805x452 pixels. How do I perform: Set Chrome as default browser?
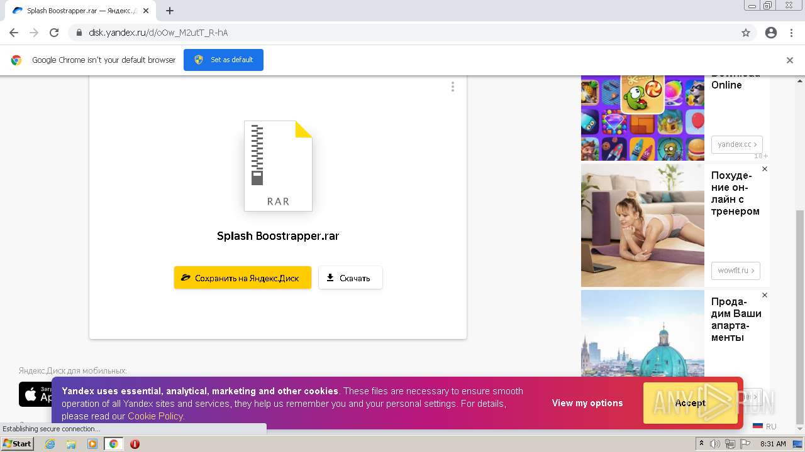coord(223,60)
